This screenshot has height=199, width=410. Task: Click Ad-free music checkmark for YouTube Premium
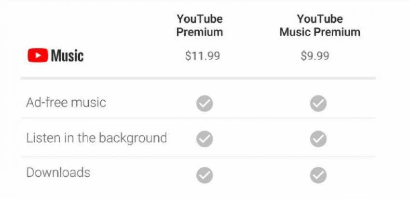(x=205, y=104)
